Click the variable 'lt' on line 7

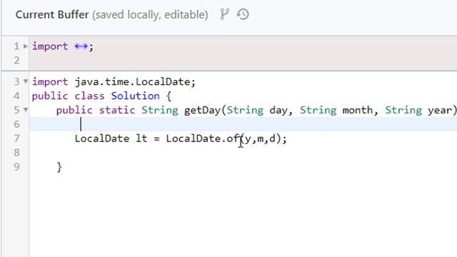coord(141,138)
